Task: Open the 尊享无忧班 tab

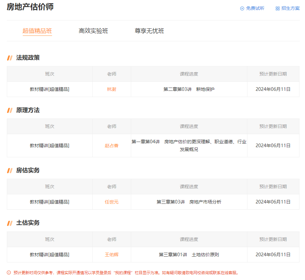Action: [149, 31]
